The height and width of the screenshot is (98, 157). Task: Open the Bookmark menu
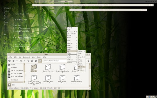pyautogui.click(x=26, y=57)
